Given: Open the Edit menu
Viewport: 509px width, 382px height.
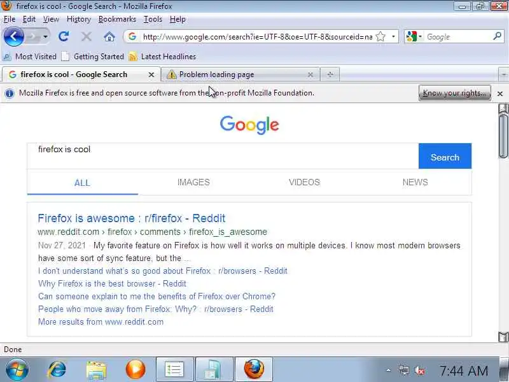Looking at the screenshot, I should (x=29, y=19).
